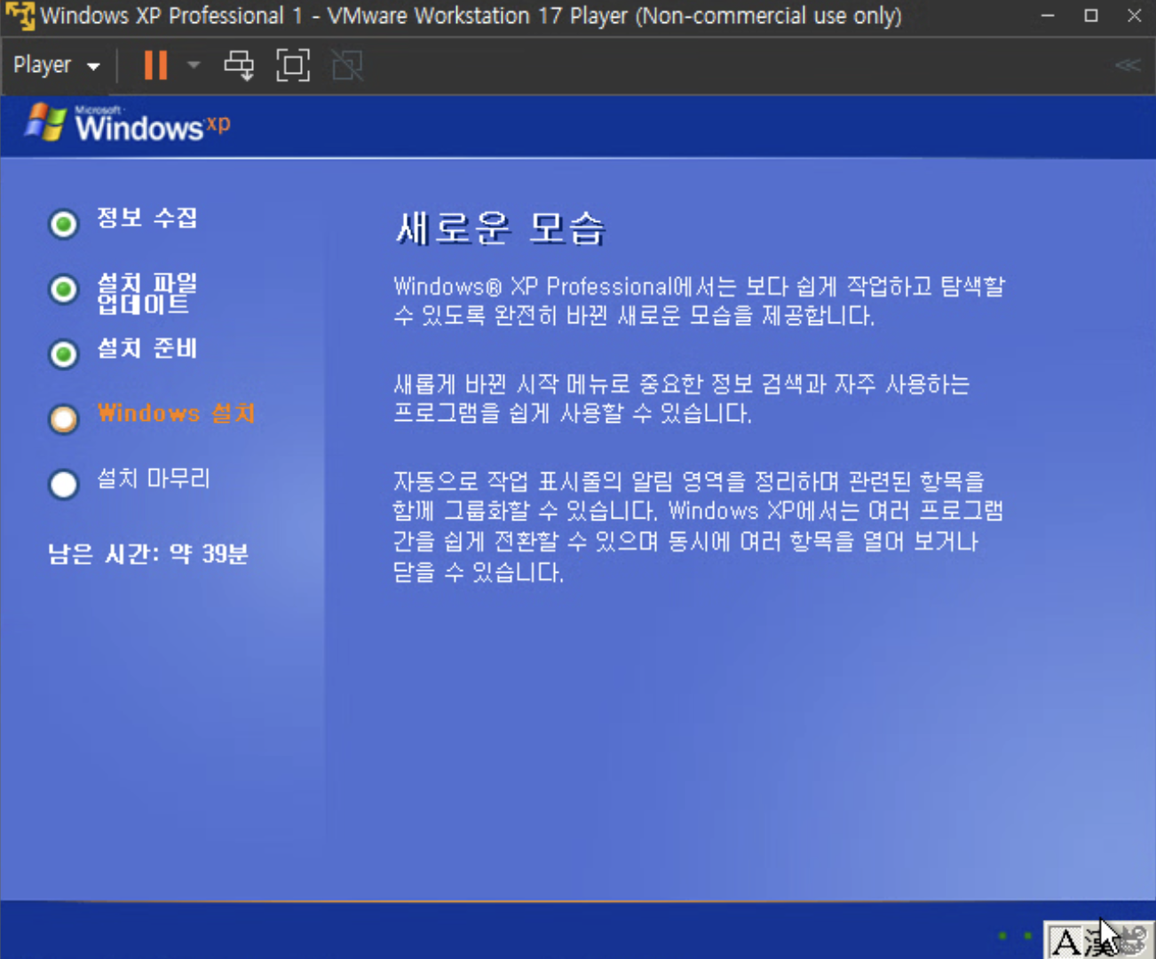The height and width of the screenshot is (959, 1156).
Task: Select the 정보 수집 step bullet
Action: 63,224
